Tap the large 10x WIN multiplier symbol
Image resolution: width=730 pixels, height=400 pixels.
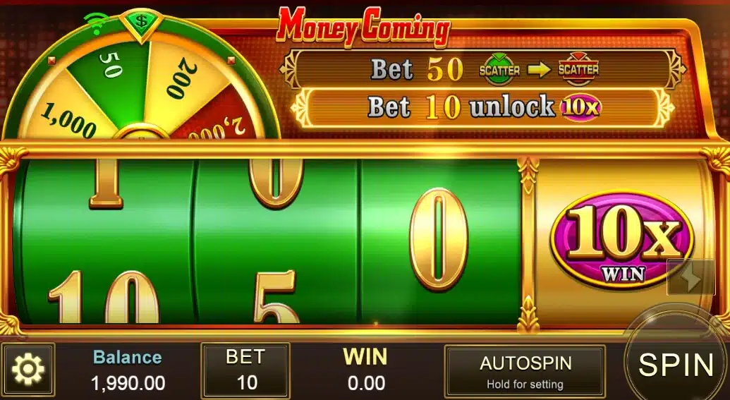(622, 241)
